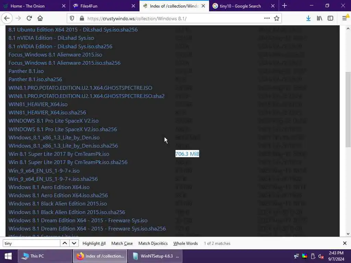Open 8.1 Ubuntu Edition X64 2015 sha256 link
Image resolution: width=351 pixels, height=263 pixels.
73,30
